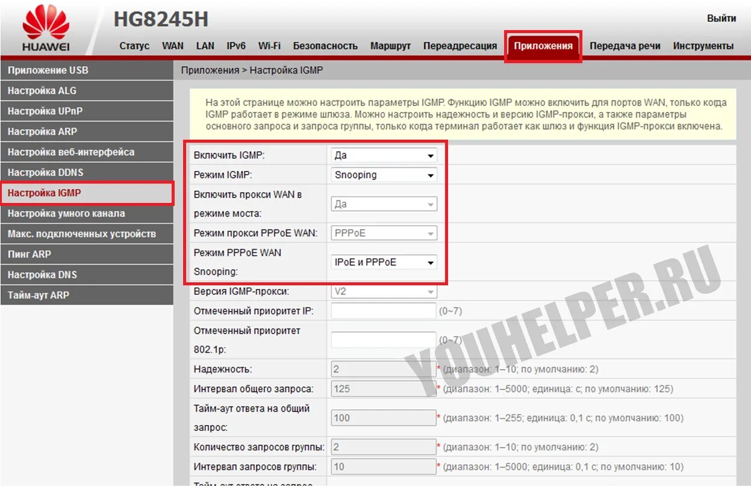Image resolution: width=751 pixels, height=487 pixels.
Task: Click the Отмеченный приоритет IP field
Action: pos(384,311)
